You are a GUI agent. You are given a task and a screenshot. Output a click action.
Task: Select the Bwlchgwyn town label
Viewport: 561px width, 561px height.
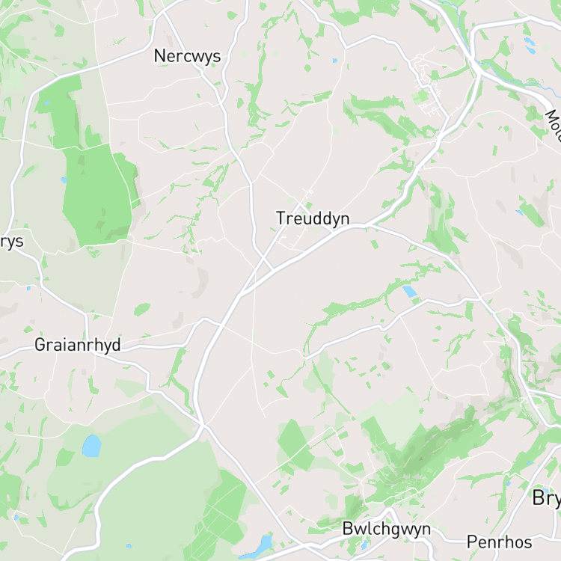pyautogui.click(x=387, y=529)
